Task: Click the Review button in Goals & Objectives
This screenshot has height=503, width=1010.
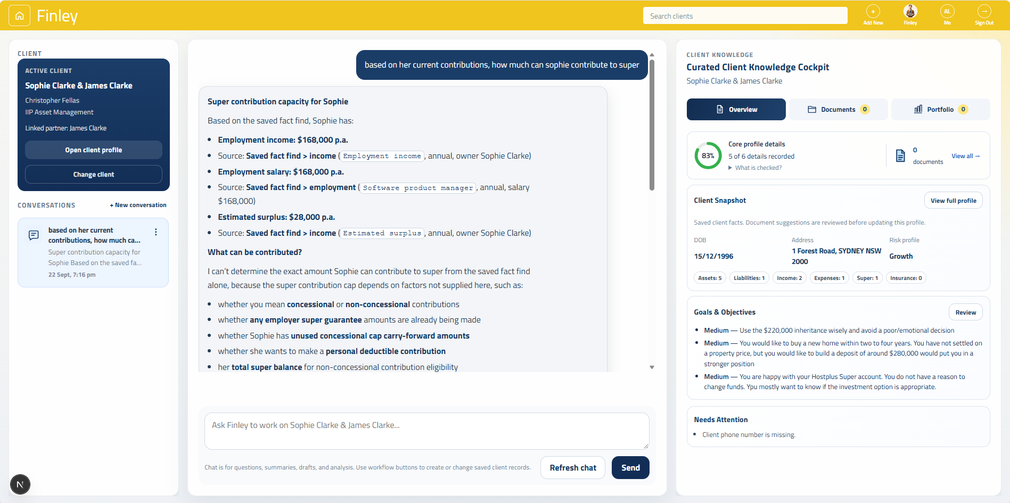Action: 965,312
